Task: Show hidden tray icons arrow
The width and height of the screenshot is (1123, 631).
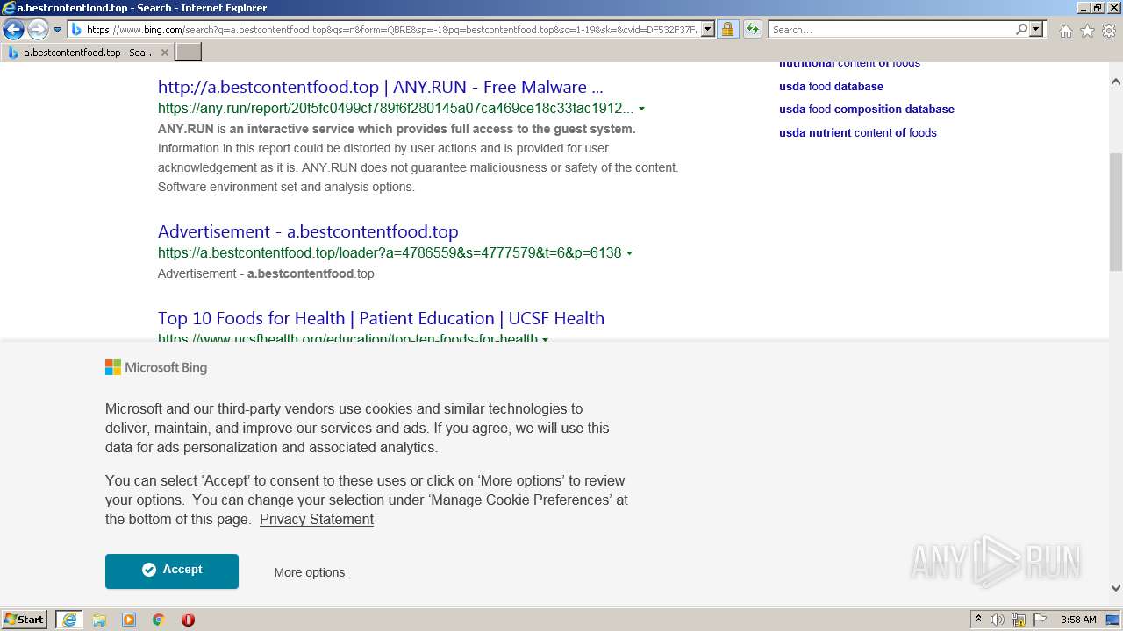Action: pos(978,620)
